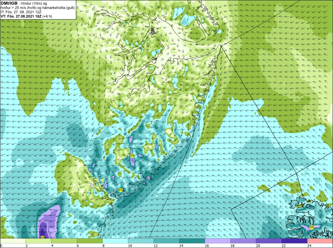
Task: Click the "8" scale label
Action: coord(104,246)
